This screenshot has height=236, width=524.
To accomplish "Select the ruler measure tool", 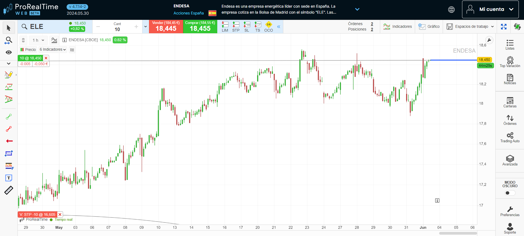I will [x=9, y=190].
